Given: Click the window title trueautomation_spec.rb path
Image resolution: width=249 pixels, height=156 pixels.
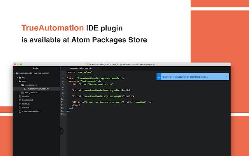Looking at the screenshot, I should tap(123, 64).
